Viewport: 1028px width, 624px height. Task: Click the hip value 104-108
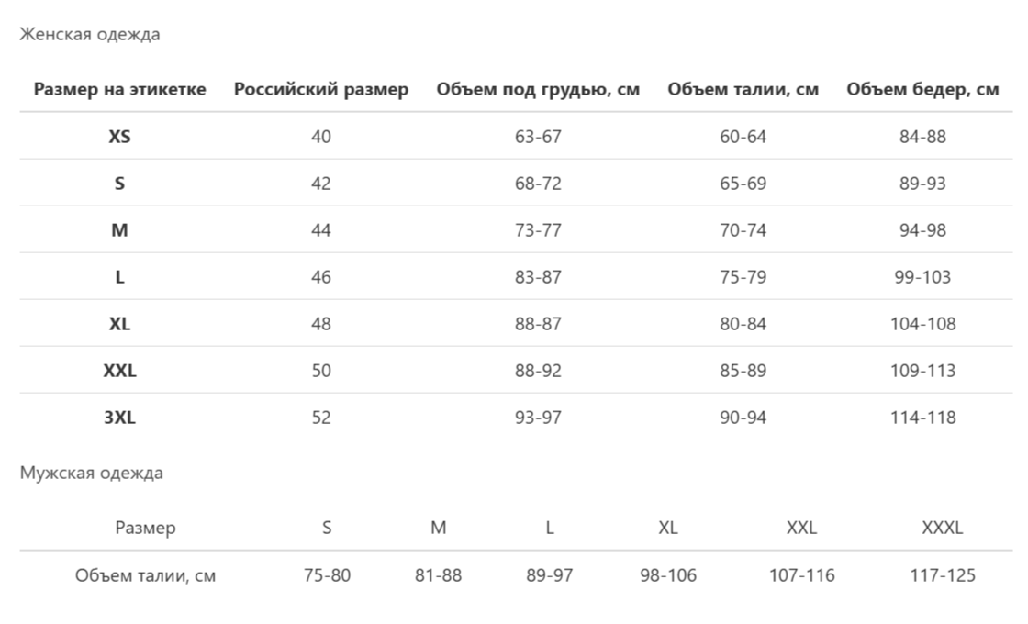click(922, 324)
